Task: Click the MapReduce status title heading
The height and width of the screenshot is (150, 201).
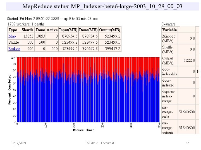Action: click(x=102, y=6)
